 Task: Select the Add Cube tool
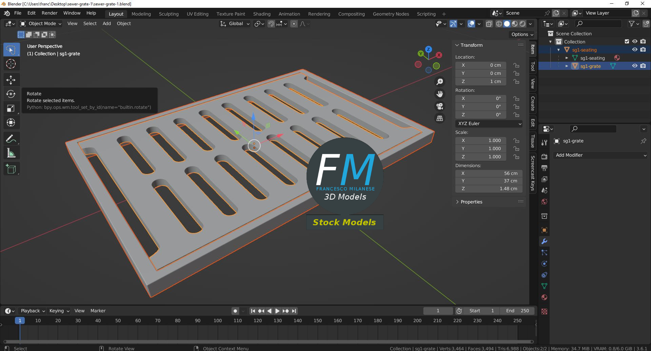[x=11, y=169]
